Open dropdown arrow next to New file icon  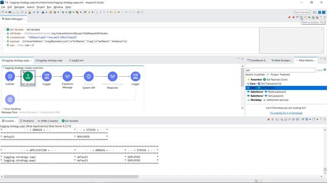tap(6, 12)
